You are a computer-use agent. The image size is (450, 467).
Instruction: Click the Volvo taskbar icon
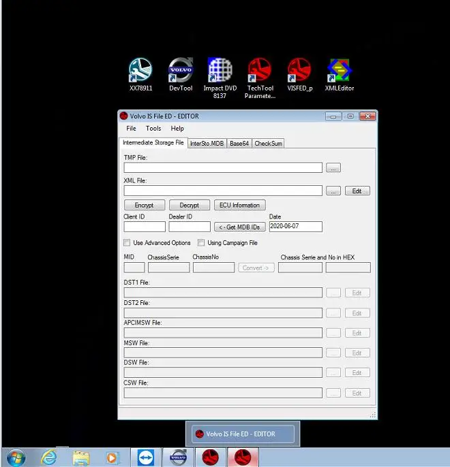(178, 457)
